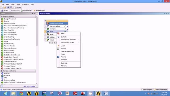Open the Tools menu

[x=13, y=5]
